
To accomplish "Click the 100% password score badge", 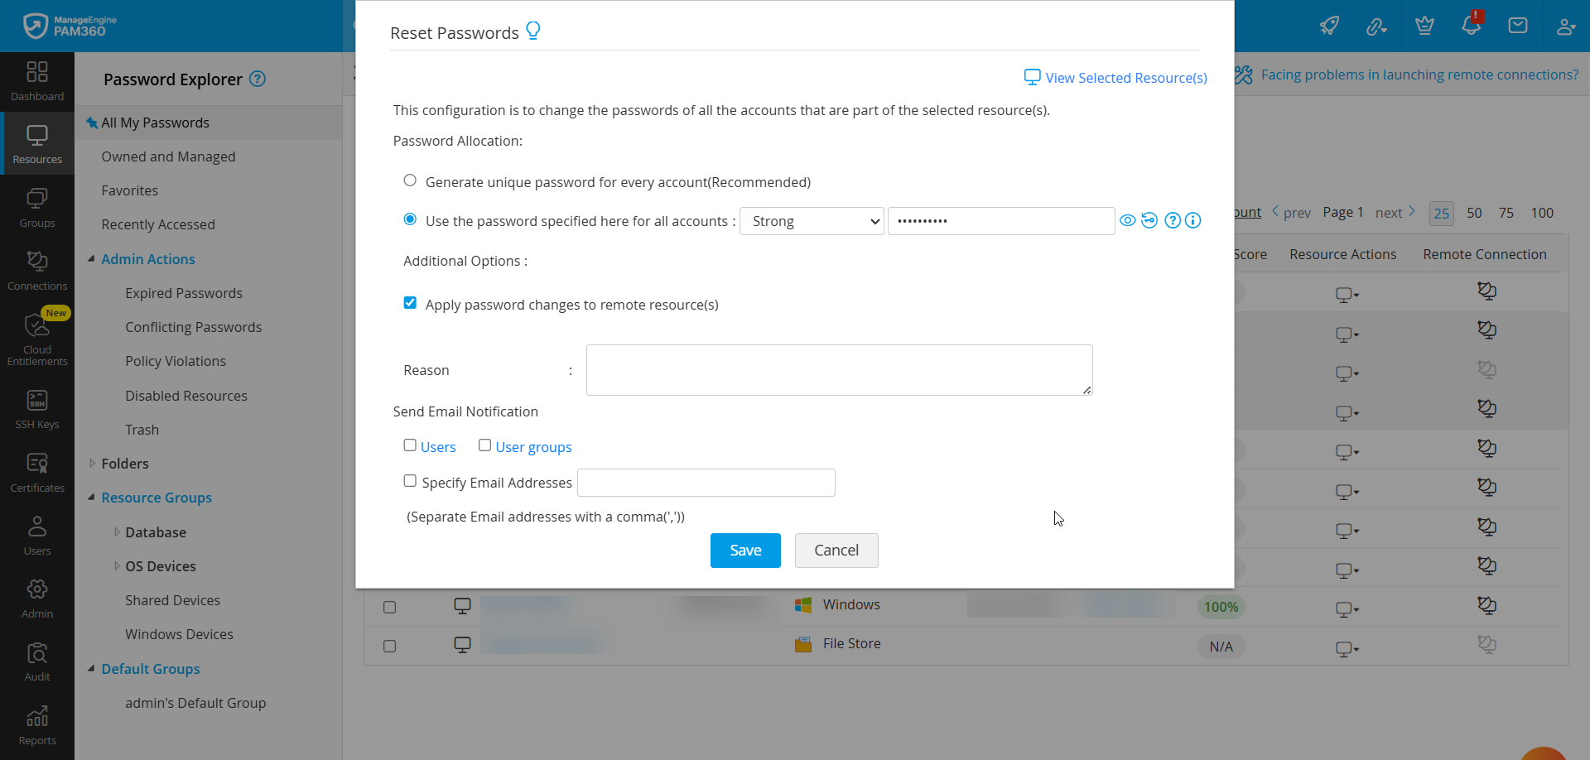I will pyautogui.click(x=1221, y=606).
